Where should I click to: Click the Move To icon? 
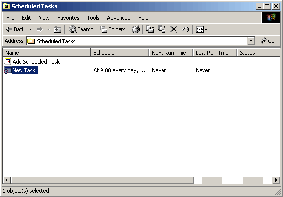click(x=150, y=29)
